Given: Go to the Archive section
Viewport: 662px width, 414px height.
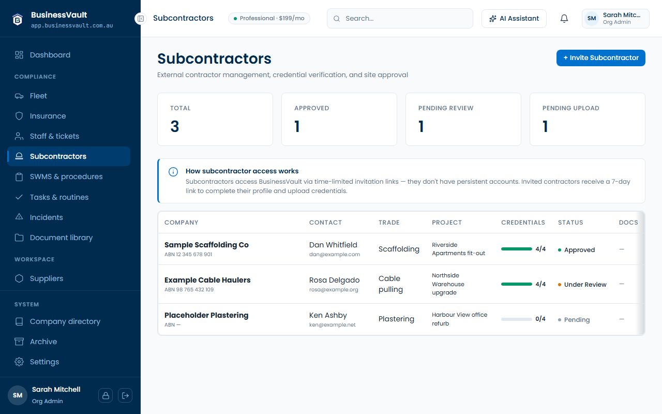Looking at the screenshot, I should [x=69, y=342].
